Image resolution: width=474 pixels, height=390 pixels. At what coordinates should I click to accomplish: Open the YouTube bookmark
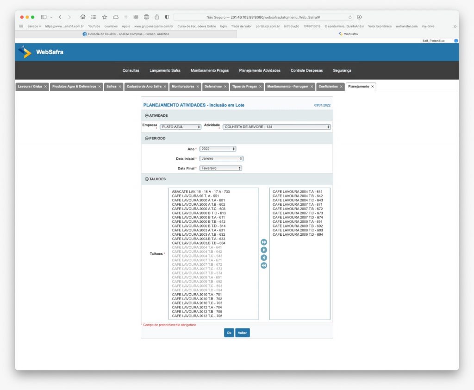click(94, 26)
